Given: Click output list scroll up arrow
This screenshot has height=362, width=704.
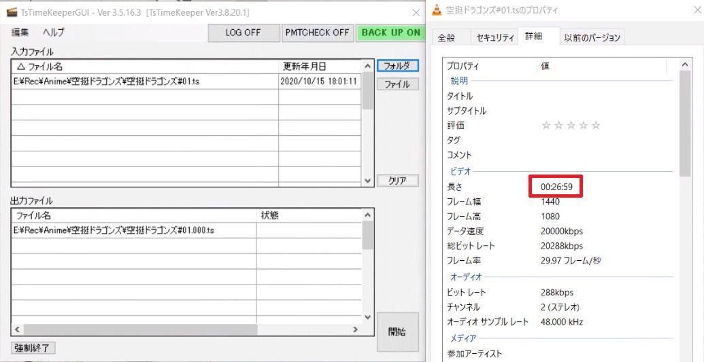Looking at the screenshot, I should (368, 215).
